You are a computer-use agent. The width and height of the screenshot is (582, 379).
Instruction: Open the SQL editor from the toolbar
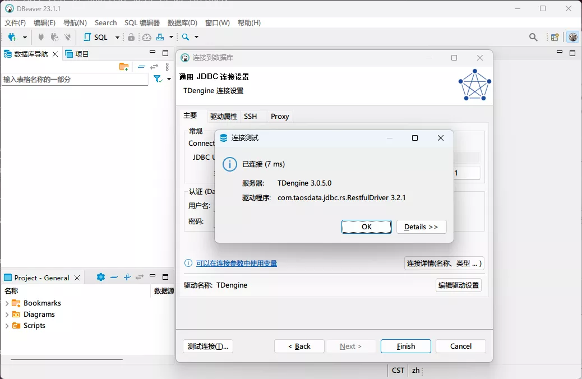[95, 37]
